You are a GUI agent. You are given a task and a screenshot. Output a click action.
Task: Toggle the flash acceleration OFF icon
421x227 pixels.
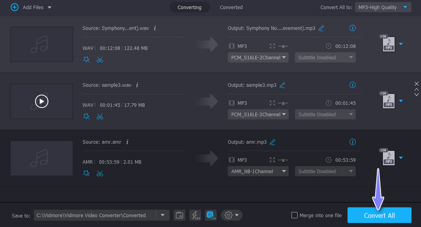tap(195, 215)
